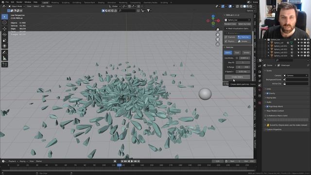
Task: Click the Random Color button
Action: click(230, 24)
